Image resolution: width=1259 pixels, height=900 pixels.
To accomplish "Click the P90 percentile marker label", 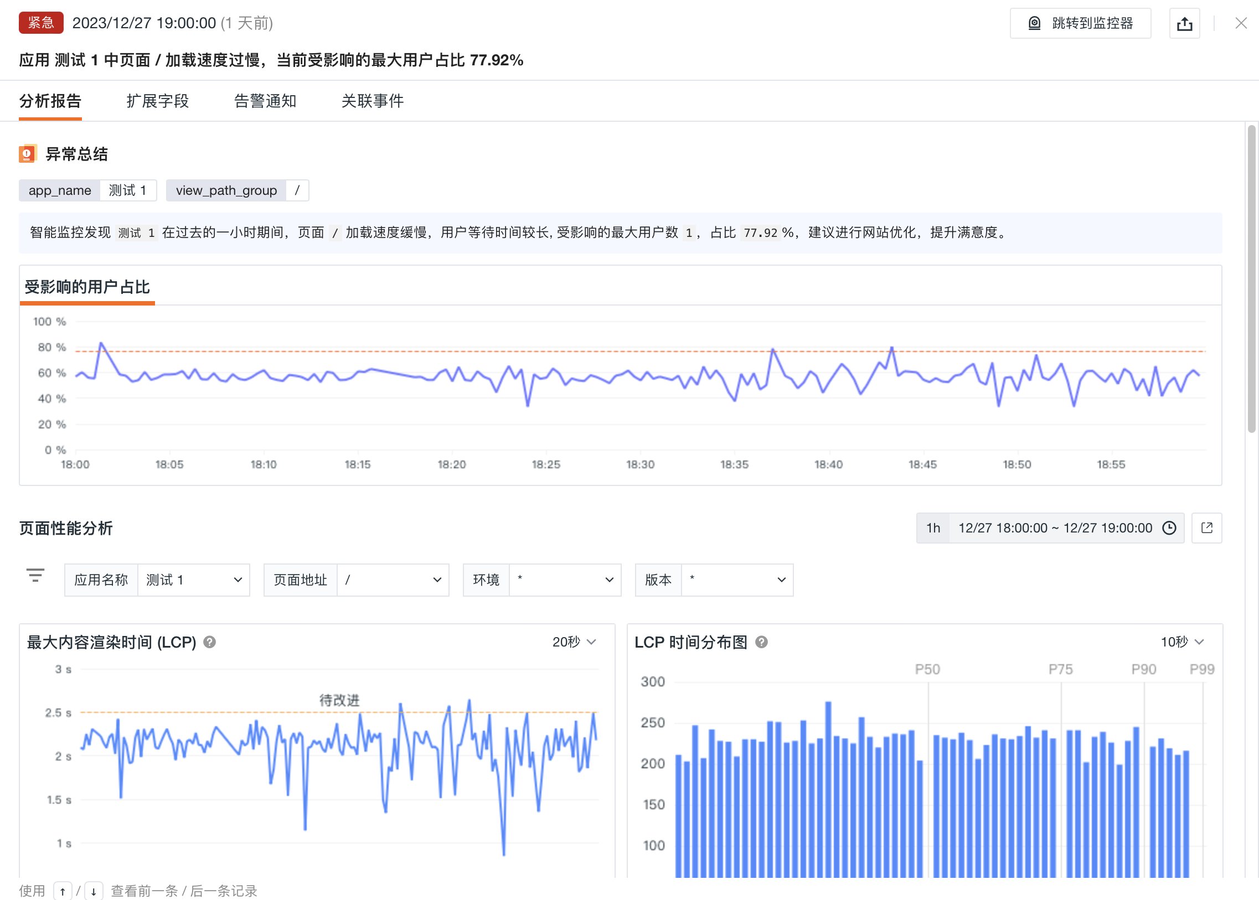I will coord(1144,669).
